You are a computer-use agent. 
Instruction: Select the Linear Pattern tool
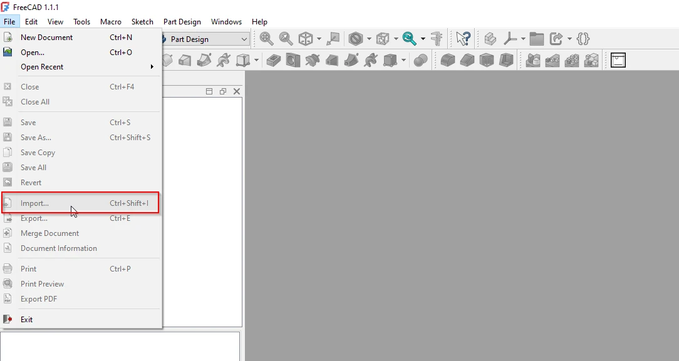pyautogui.click(x=552, y=60)
